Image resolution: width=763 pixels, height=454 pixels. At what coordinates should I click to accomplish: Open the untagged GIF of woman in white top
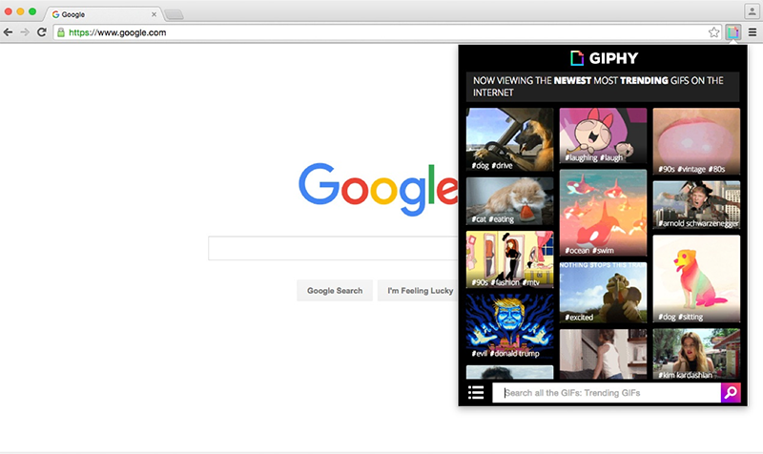click(603, 354)
